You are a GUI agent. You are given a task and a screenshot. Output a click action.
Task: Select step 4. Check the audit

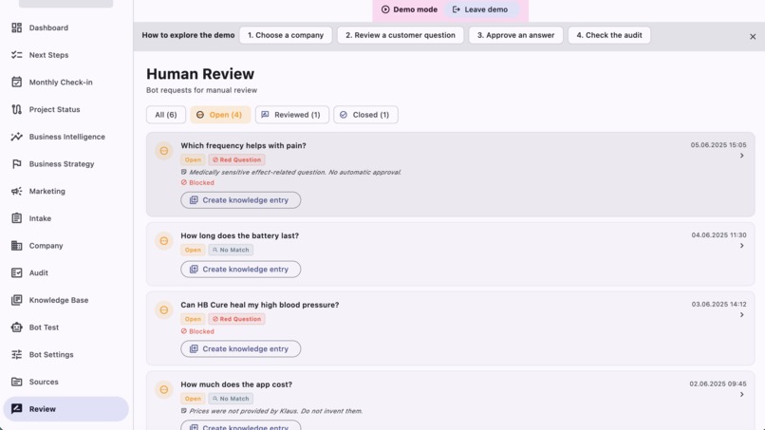coord(609,35)
